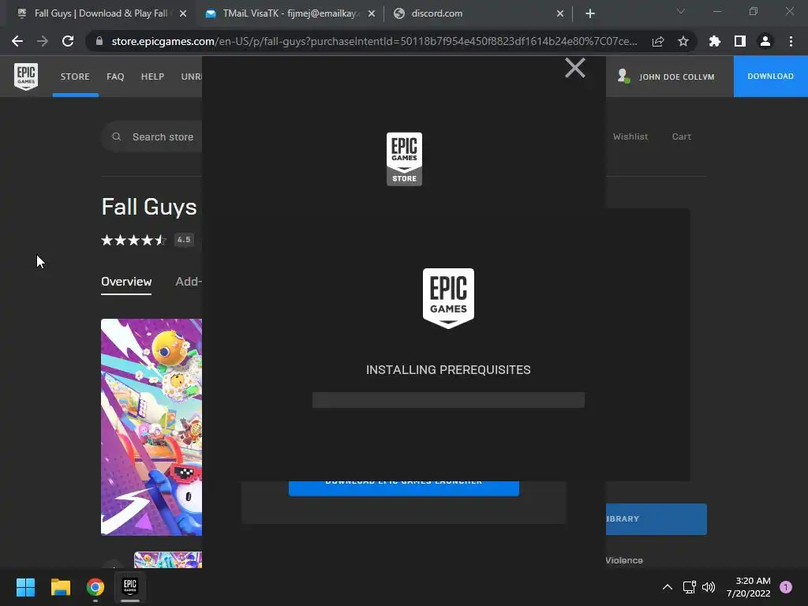
Task: Open the FAQ navigation link
Action: [x=115, y=77]
